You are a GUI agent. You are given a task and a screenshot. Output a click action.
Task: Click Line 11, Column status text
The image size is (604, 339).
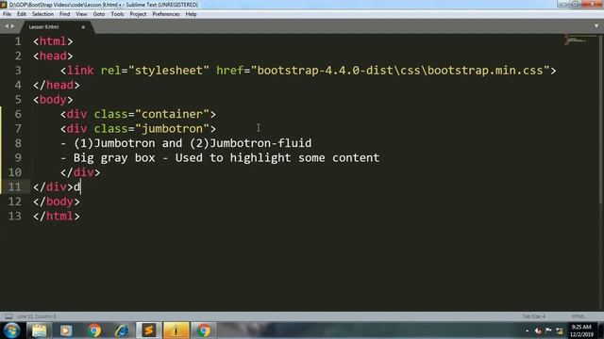[37, 316]
